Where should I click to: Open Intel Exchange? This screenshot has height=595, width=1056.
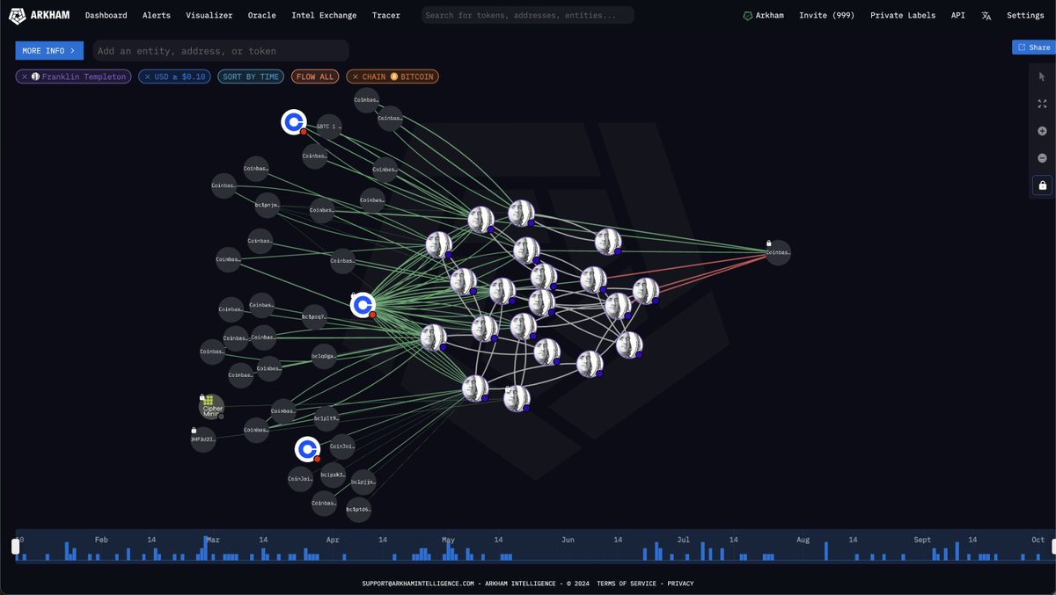click(x=325, y=15)
